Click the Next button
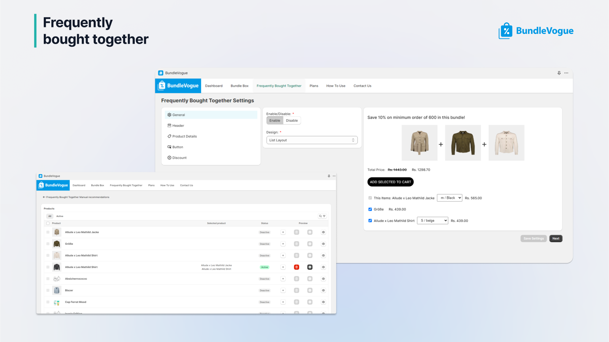Screen dimensions: 609x342 [x=556, y=239]
